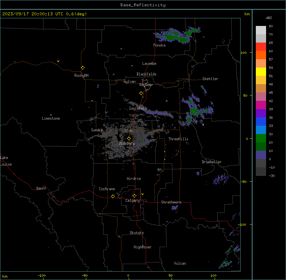Click the yellow V marker east of Calgary
This screenshot has width=286, height=280.
(x=142, y=194)
